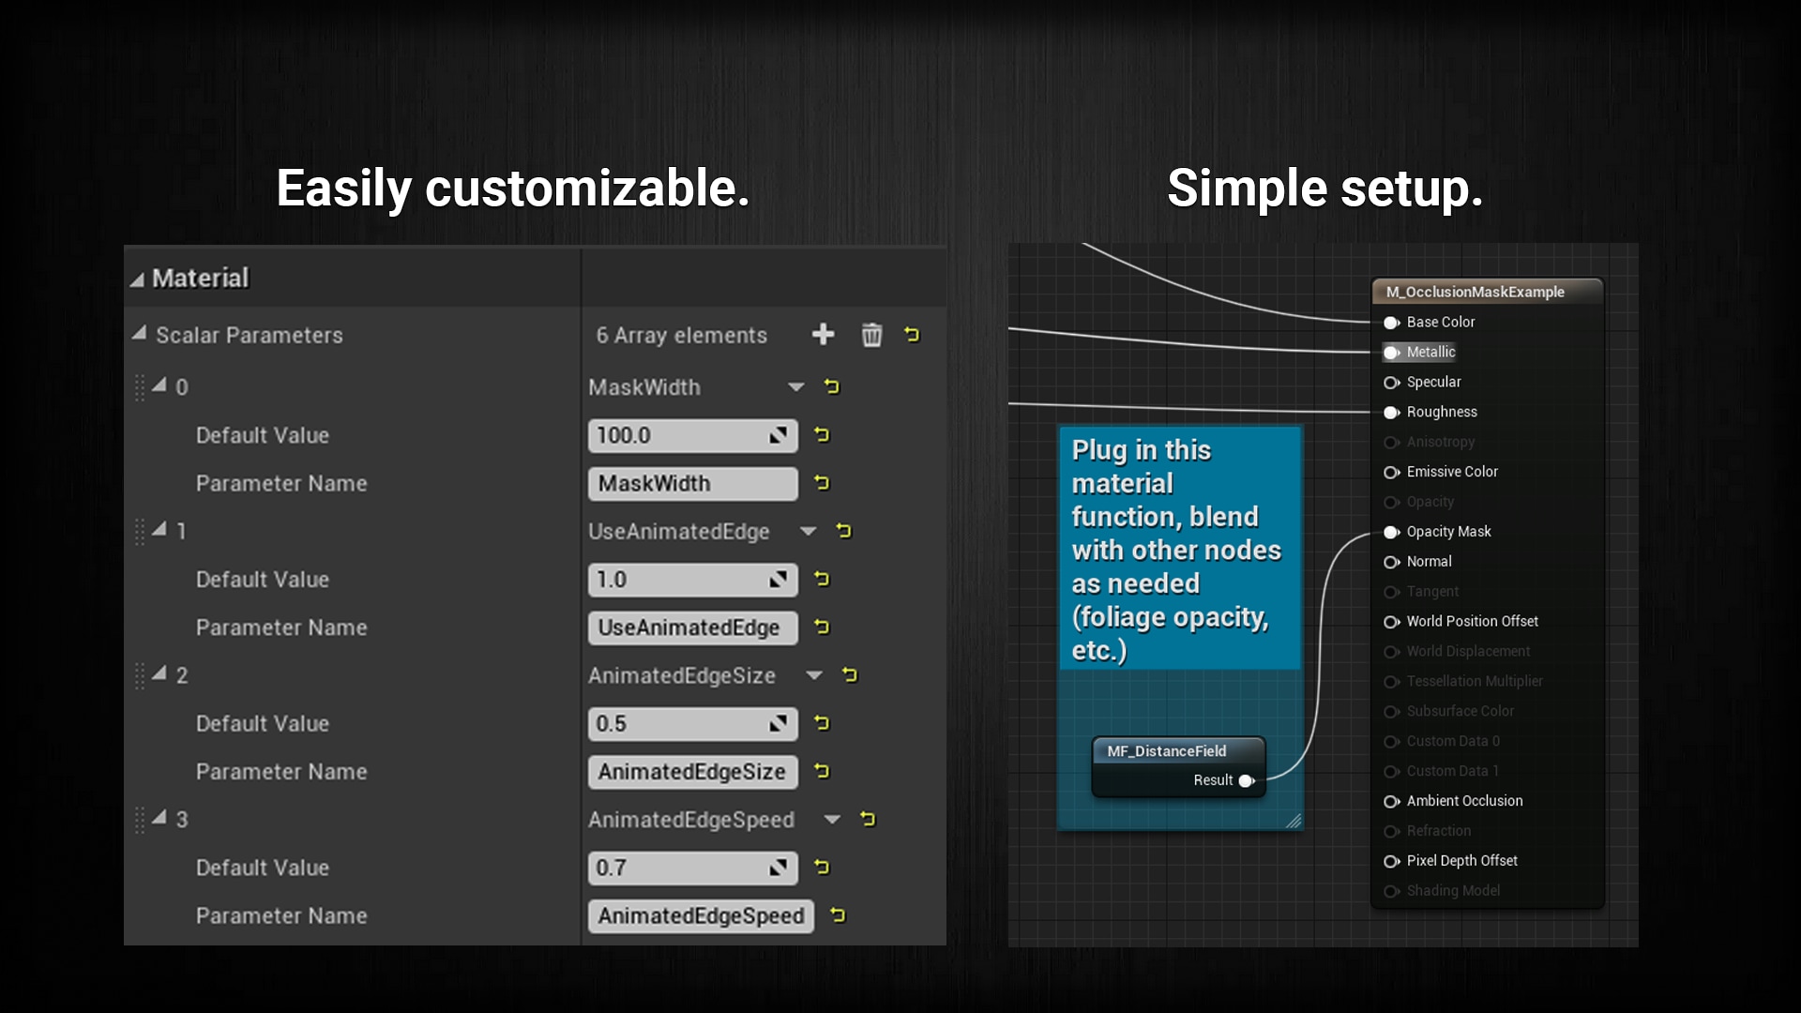Click the expand arrow inside AnimatedEdgeSize value field
The width and height of the screenshot is (1801, 1013).
pos(777,723)
